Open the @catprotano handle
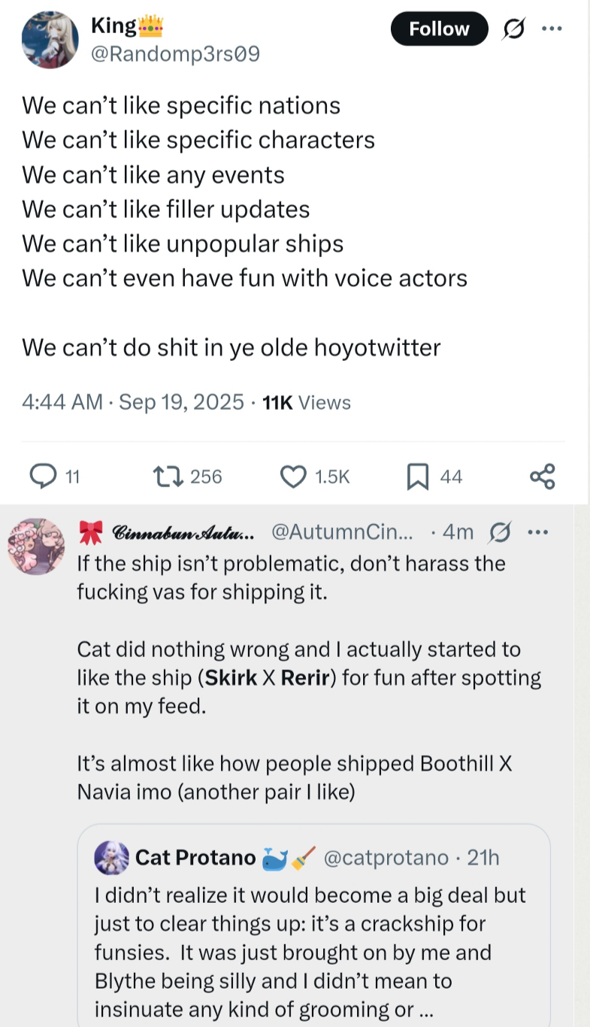 [385, 858]
